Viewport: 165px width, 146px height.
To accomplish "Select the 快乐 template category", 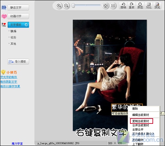I will 14,31.
